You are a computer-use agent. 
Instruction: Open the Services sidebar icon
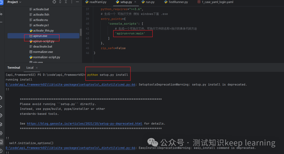[x=1, y=133]
